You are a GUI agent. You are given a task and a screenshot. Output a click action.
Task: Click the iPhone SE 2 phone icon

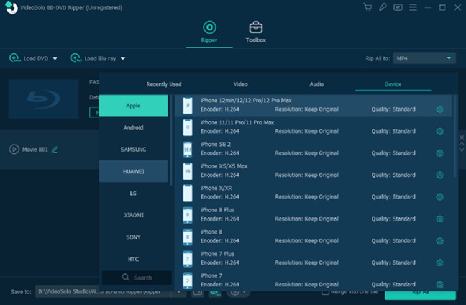(188, 149)
